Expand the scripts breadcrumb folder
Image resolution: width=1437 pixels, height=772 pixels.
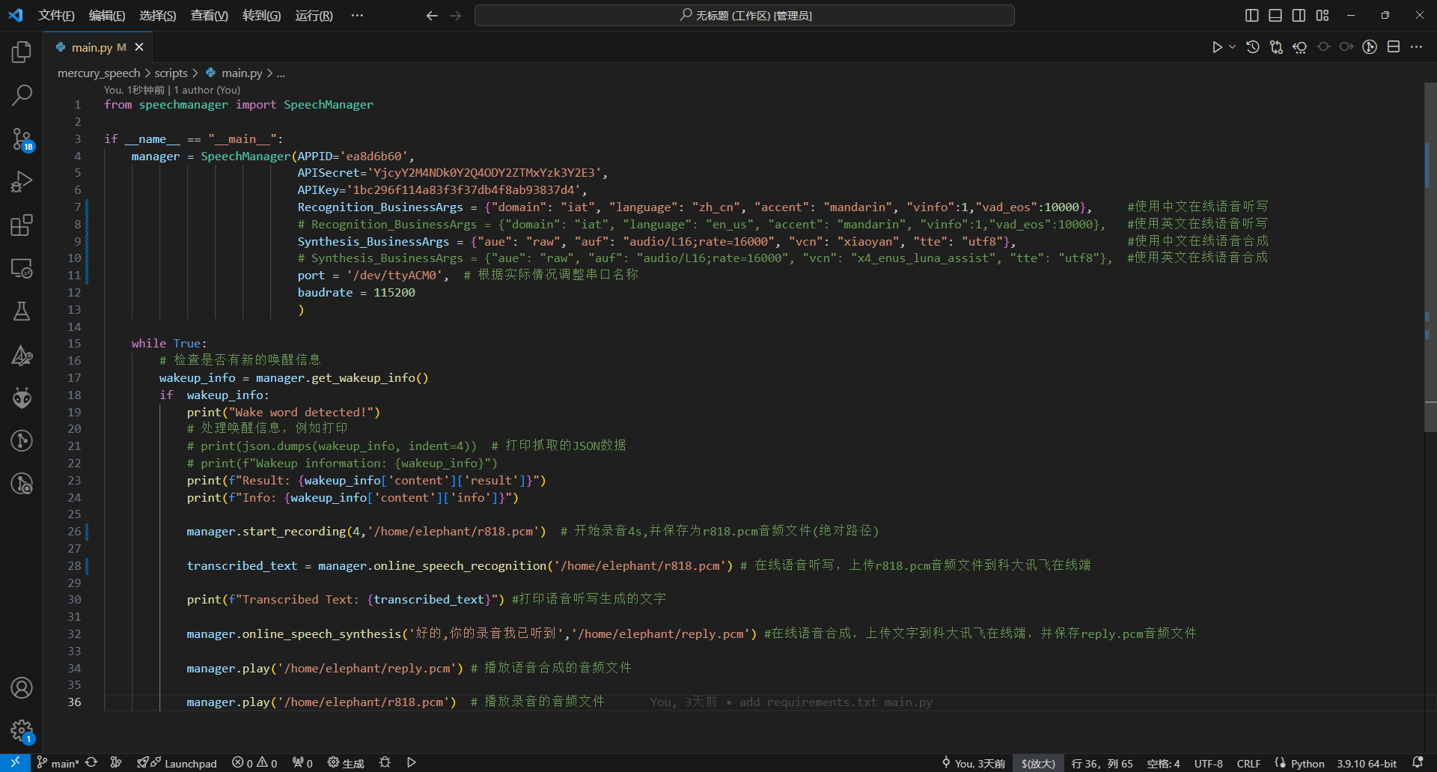coord(171,73)
